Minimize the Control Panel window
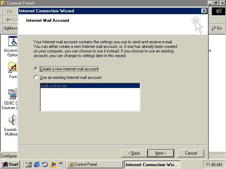The width and height of the screenshot is (226, 169). point(210,3)
